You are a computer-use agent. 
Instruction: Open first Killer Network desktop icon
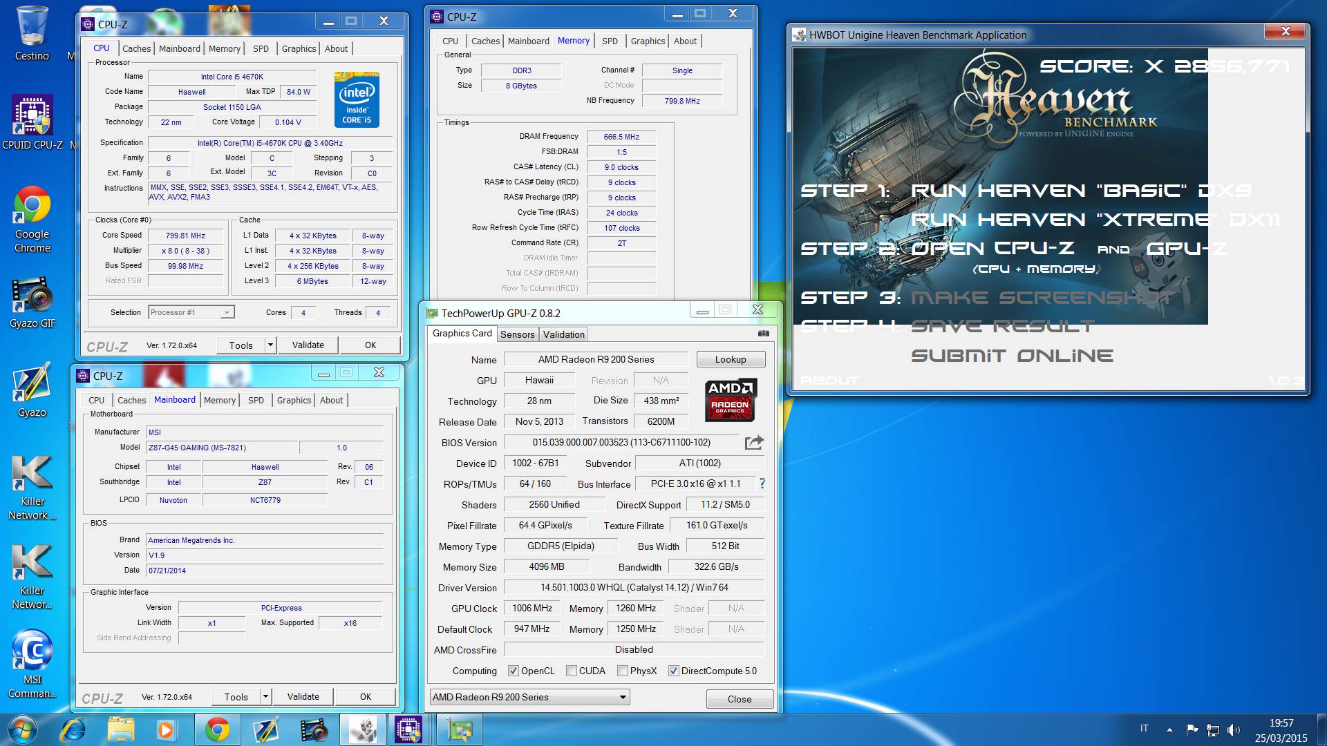[32, 487]
